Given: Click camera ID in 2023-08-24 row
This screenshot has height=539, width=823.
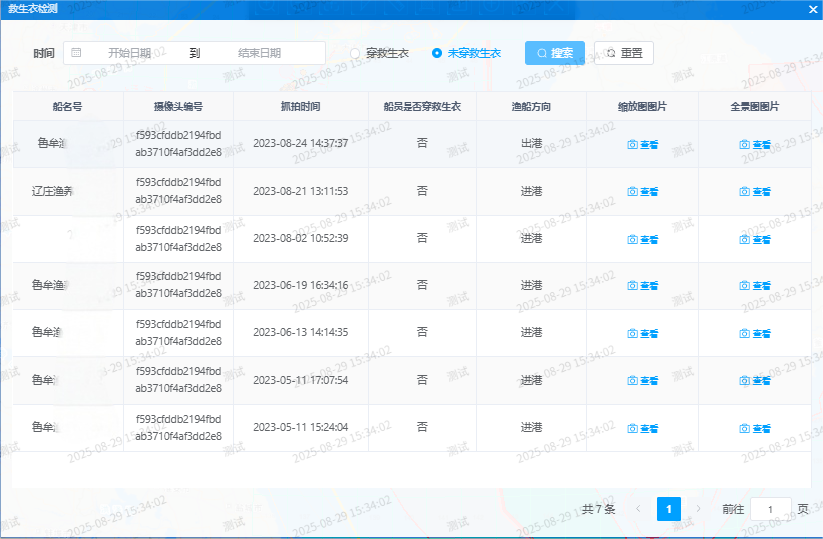Looking at the screenshot, I should coord(178,144).
